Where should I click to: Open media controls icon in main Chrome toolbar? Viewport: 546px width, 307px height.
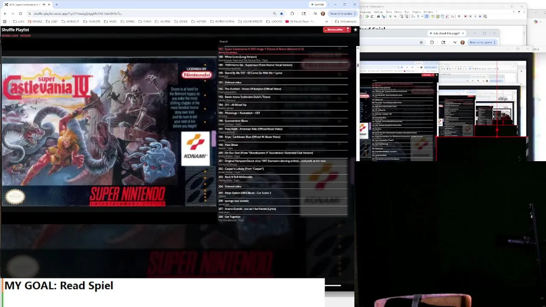[315, 14]
